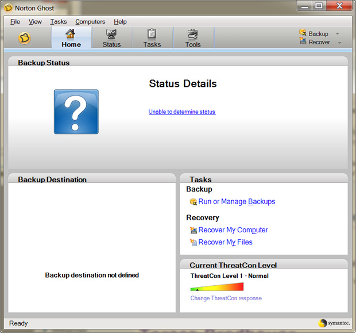Image resolution: width=356 pixels, height=333 pixels.
Task: Open Change ThreatCon response link
Action: pyautogui.click(x=226, y=298)
